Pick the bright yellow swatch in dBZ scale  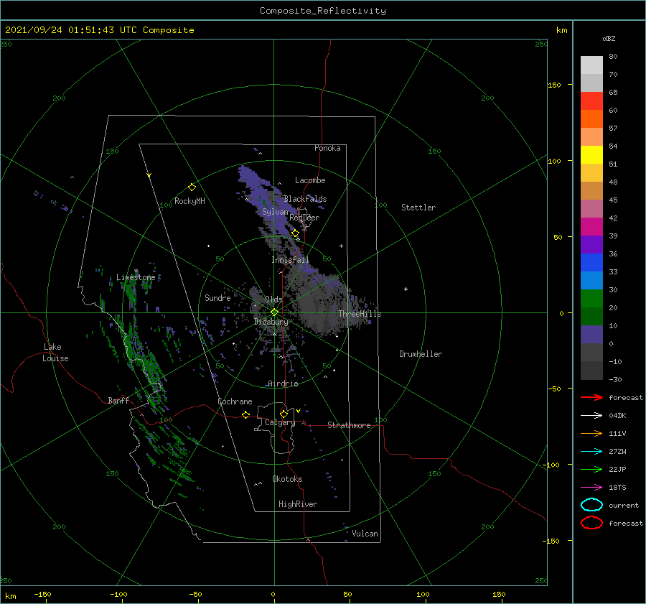[591, 154]
